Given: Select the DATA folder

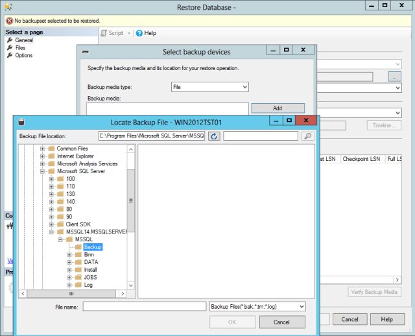Looking at the screenshot, I should coord(91,262).
